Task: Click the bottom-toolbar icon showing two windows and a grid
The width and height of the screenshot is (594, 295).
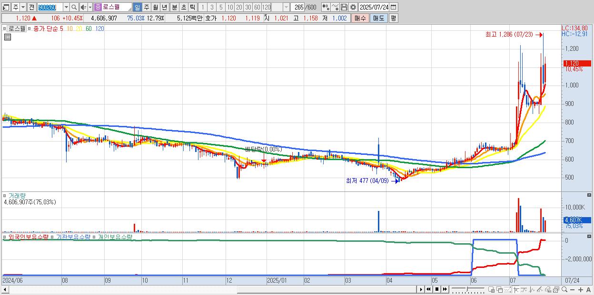Action: (491, 289)
